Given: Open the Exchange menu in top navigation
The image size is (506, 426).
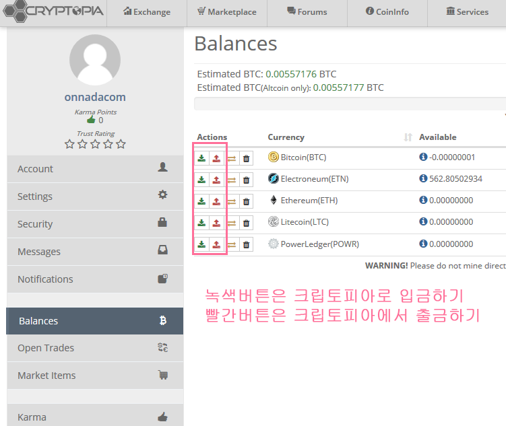Looking at the screenshot, I should [147, 12].
